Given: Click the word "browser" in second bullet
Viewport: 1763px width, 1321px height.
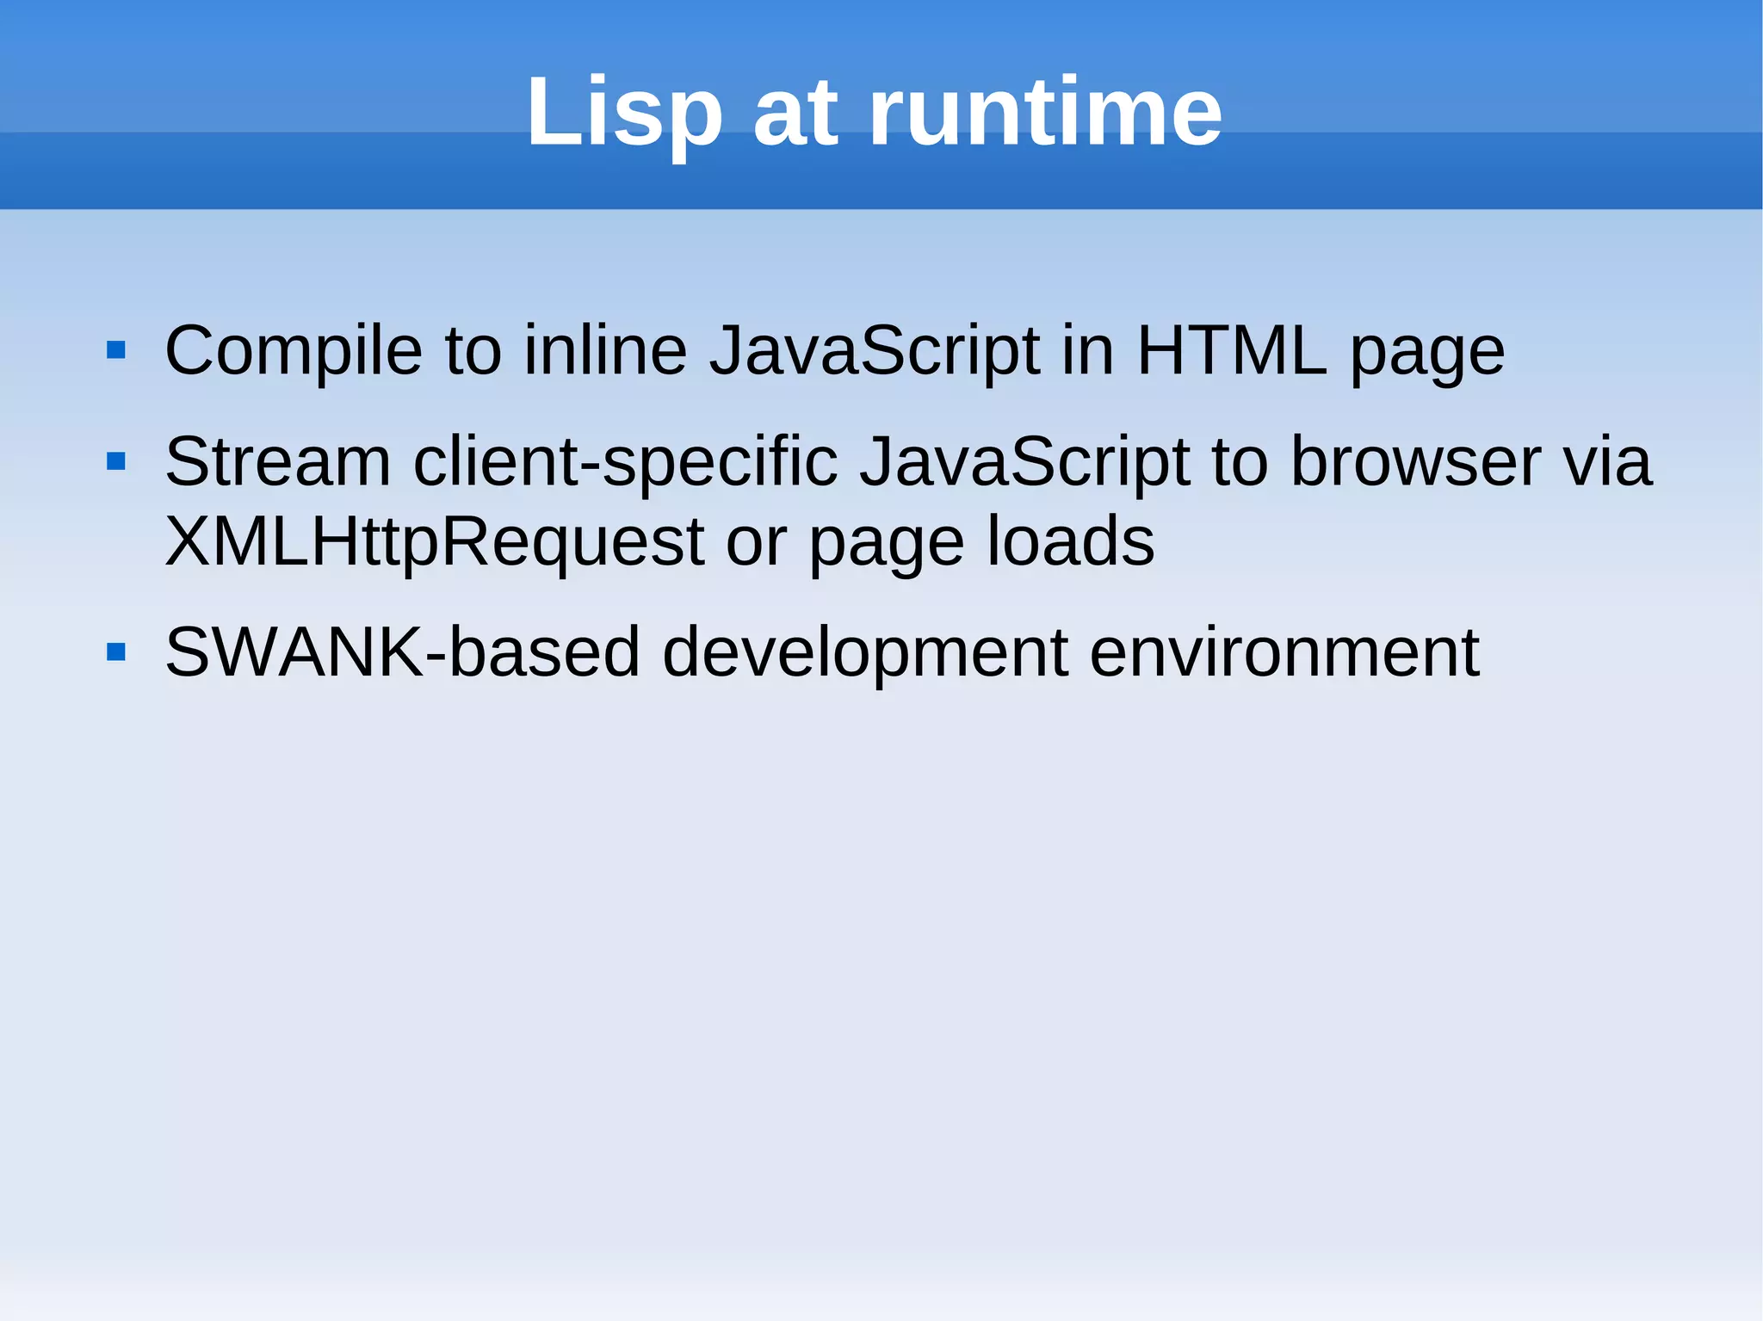Looking at the screenshot, I should 1415,462.
